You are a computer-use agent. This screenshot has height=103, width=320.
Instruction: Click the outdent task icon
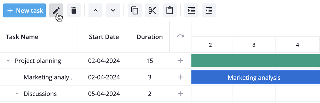(x=209, y=11)
